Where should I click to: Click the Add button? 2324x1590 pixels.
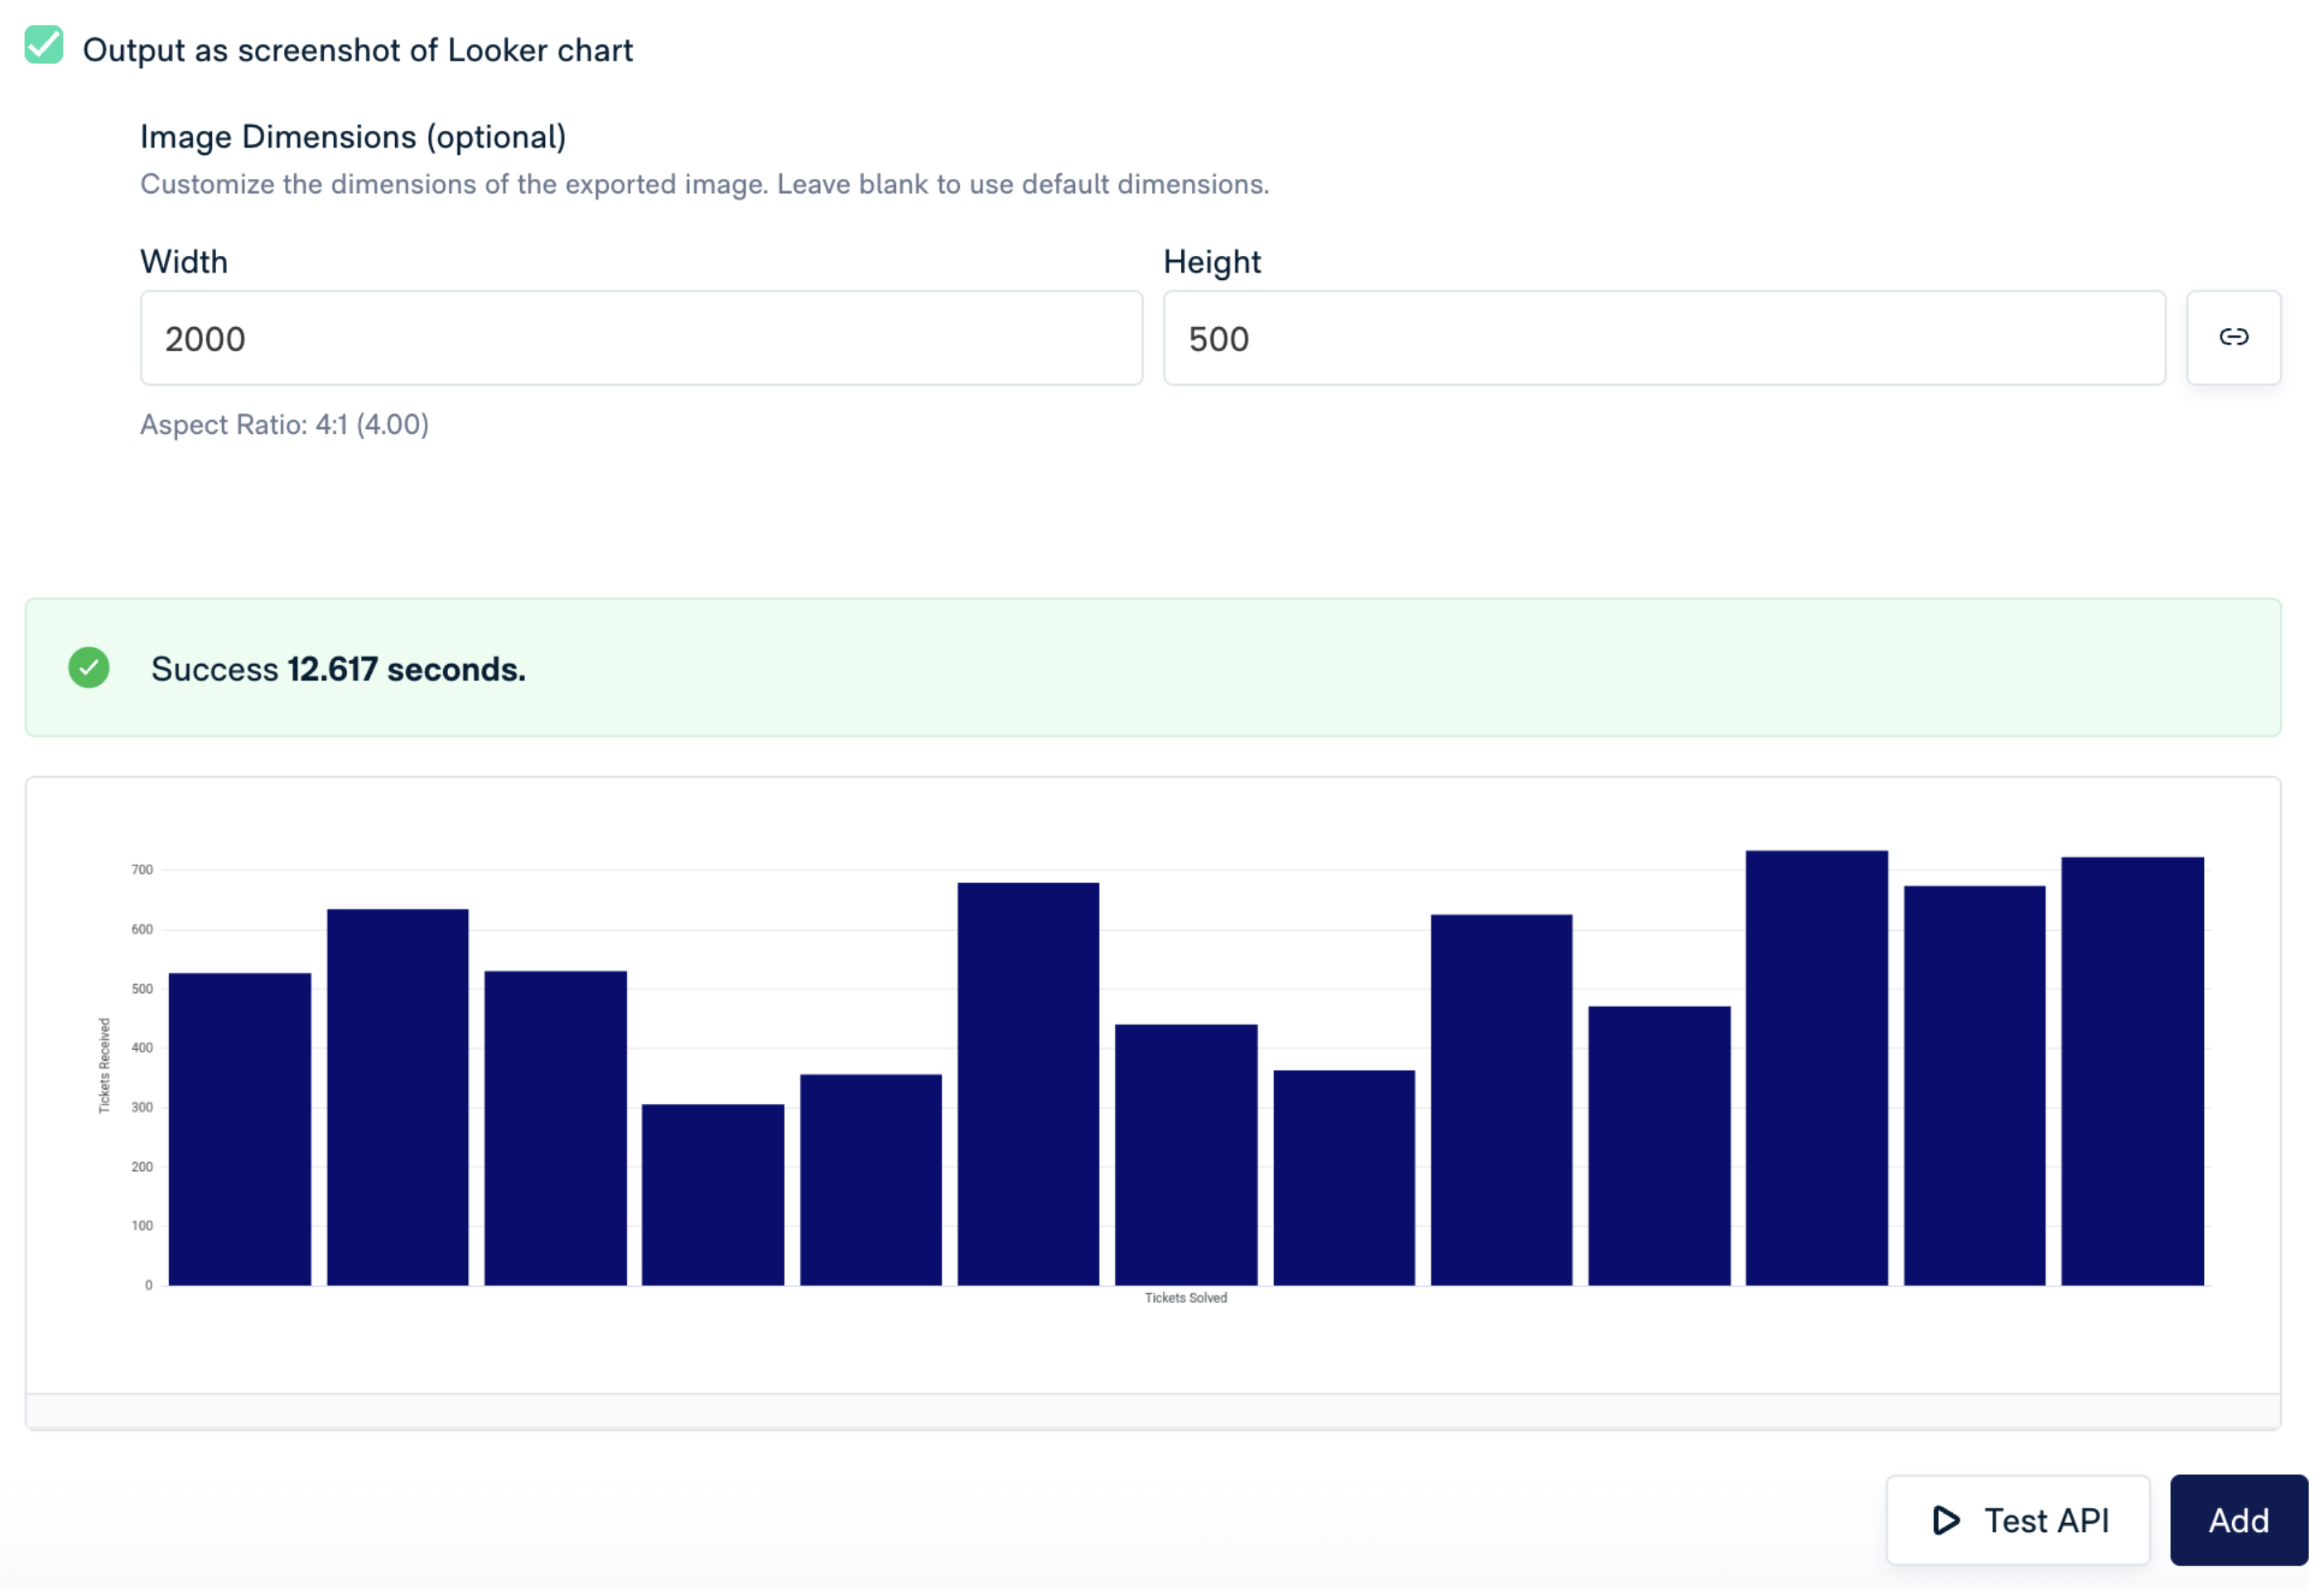coord(2238,1521)
